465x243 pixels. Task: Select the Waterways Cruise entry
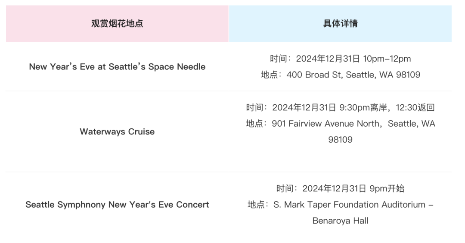(117, 131)
